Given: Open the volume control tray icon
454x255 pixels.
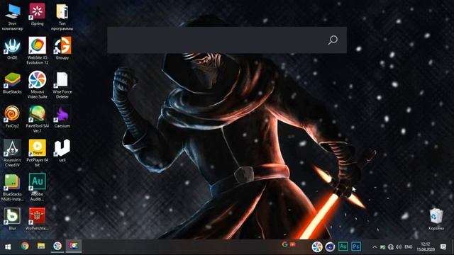Looking at the screenshot, I should 399,247.
